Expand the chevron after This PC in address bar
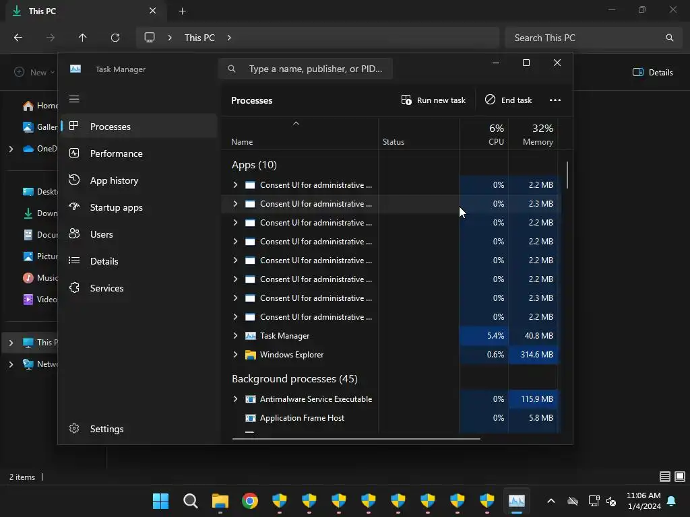 [x=229, y=38]
